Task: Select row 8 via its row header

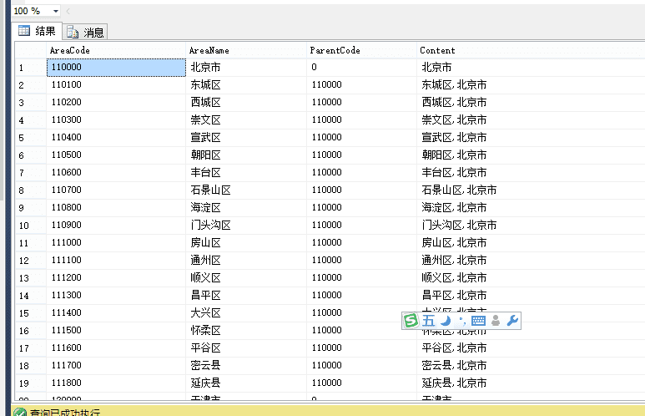Action: 30,190
